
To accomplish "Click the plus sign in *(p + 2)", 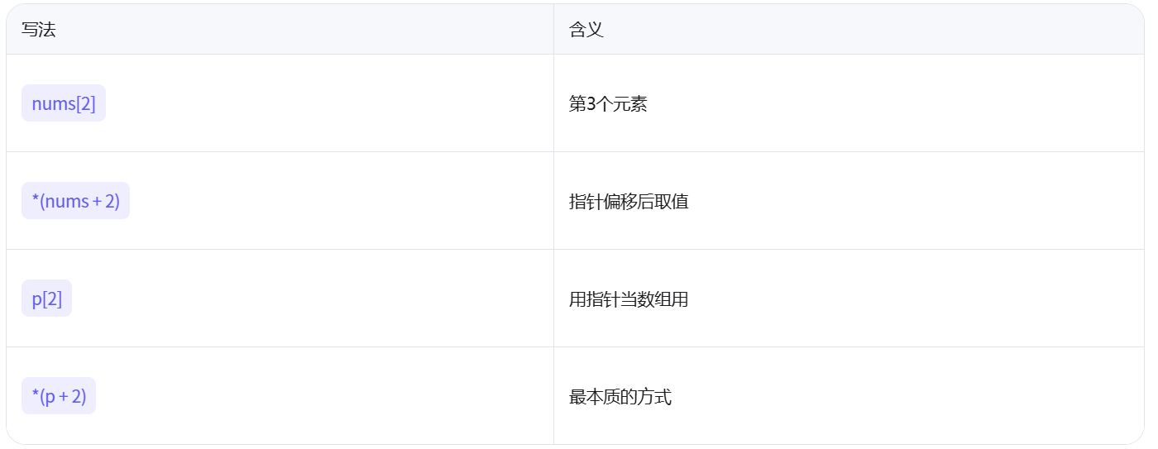I will pos(64,397).
